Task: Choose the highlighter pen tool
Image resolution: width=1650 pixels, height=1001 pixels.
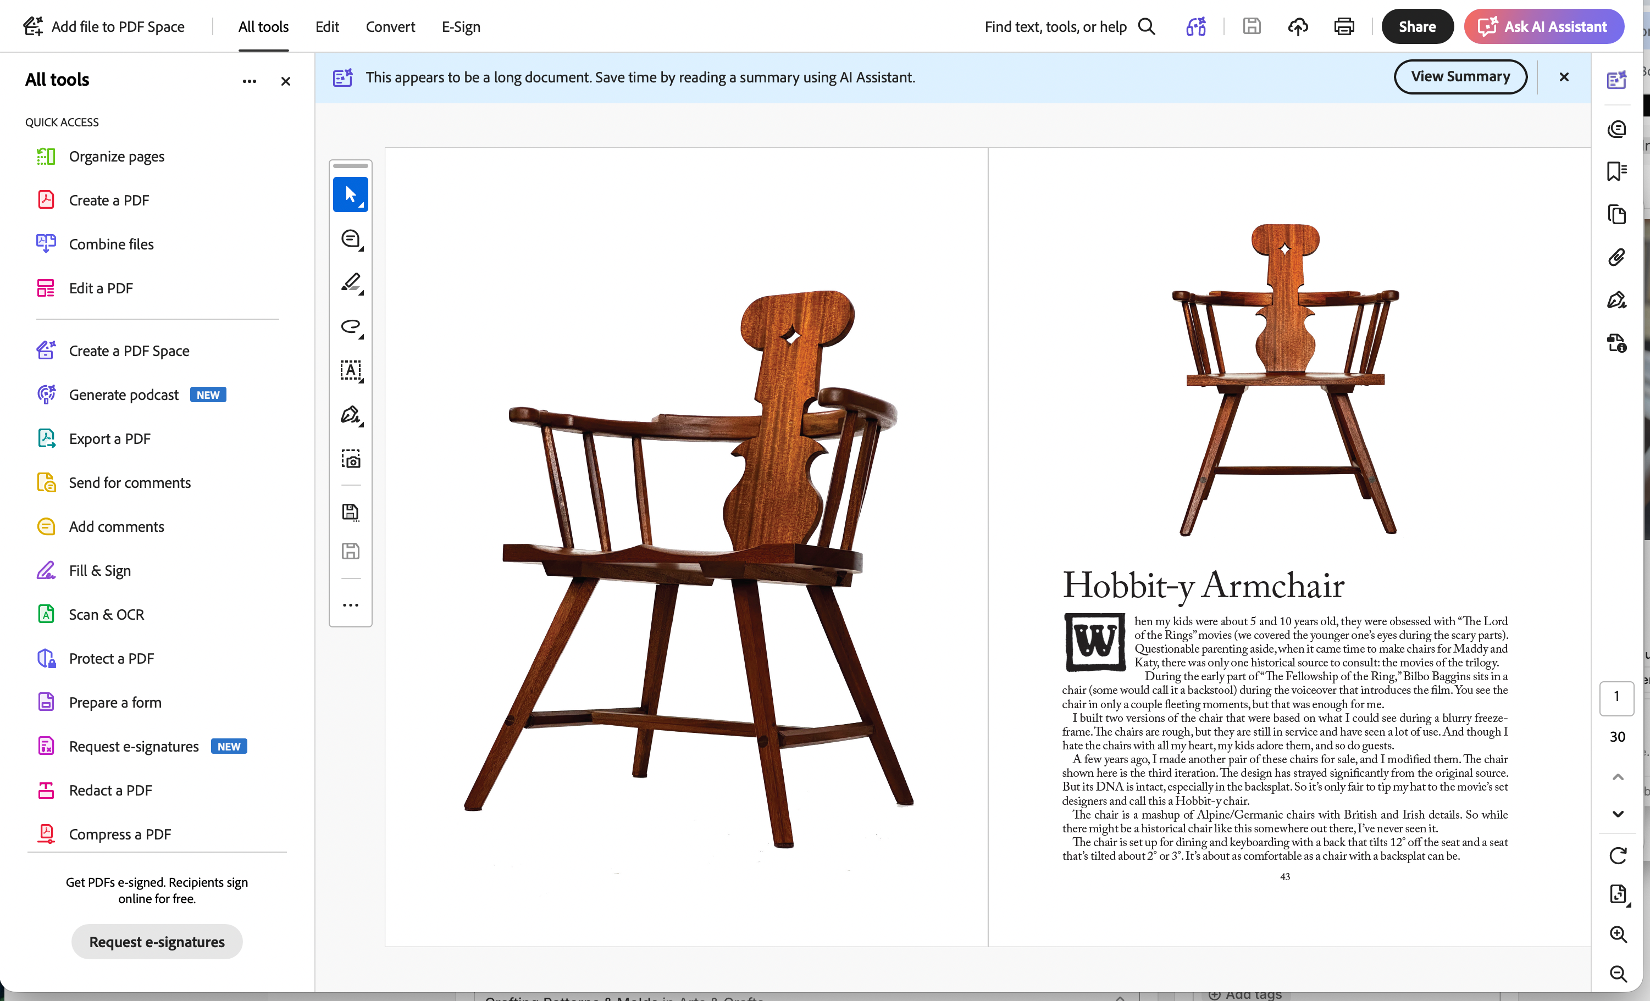Action: [x=350, y=282]
